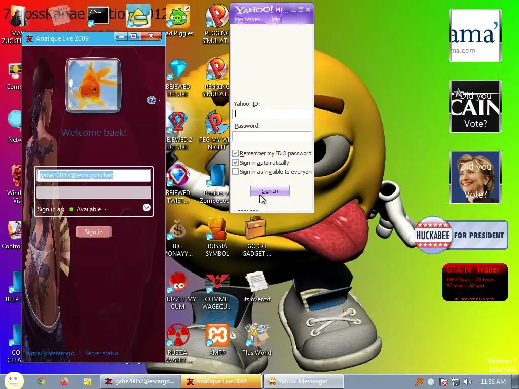Launch the command prompt desktop shortcut
Screen dimensions: 519x389
[x=98, y=16]
